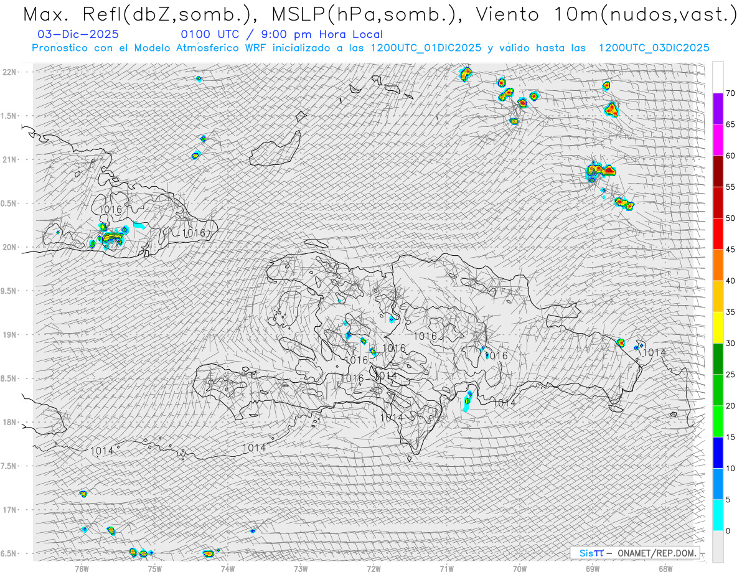Click the '70W' longitude label
This screenshot has width=747, height=577.
click(520, 568)
